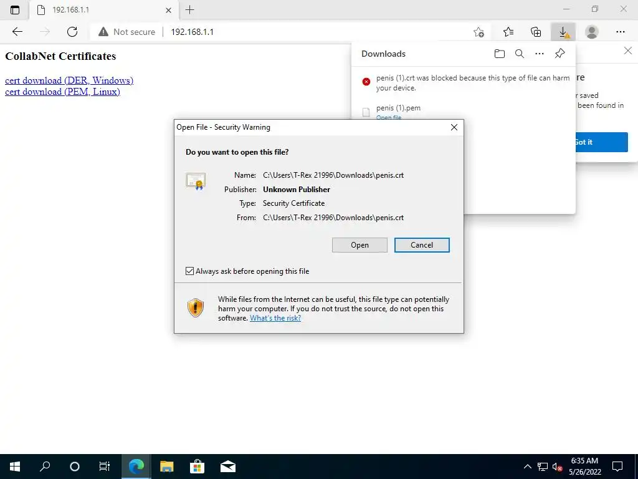This screenshot has width=638, height=479.
Task: Open Mail app from taskbar
Action: pyautogui.click(x=228, y=467)
